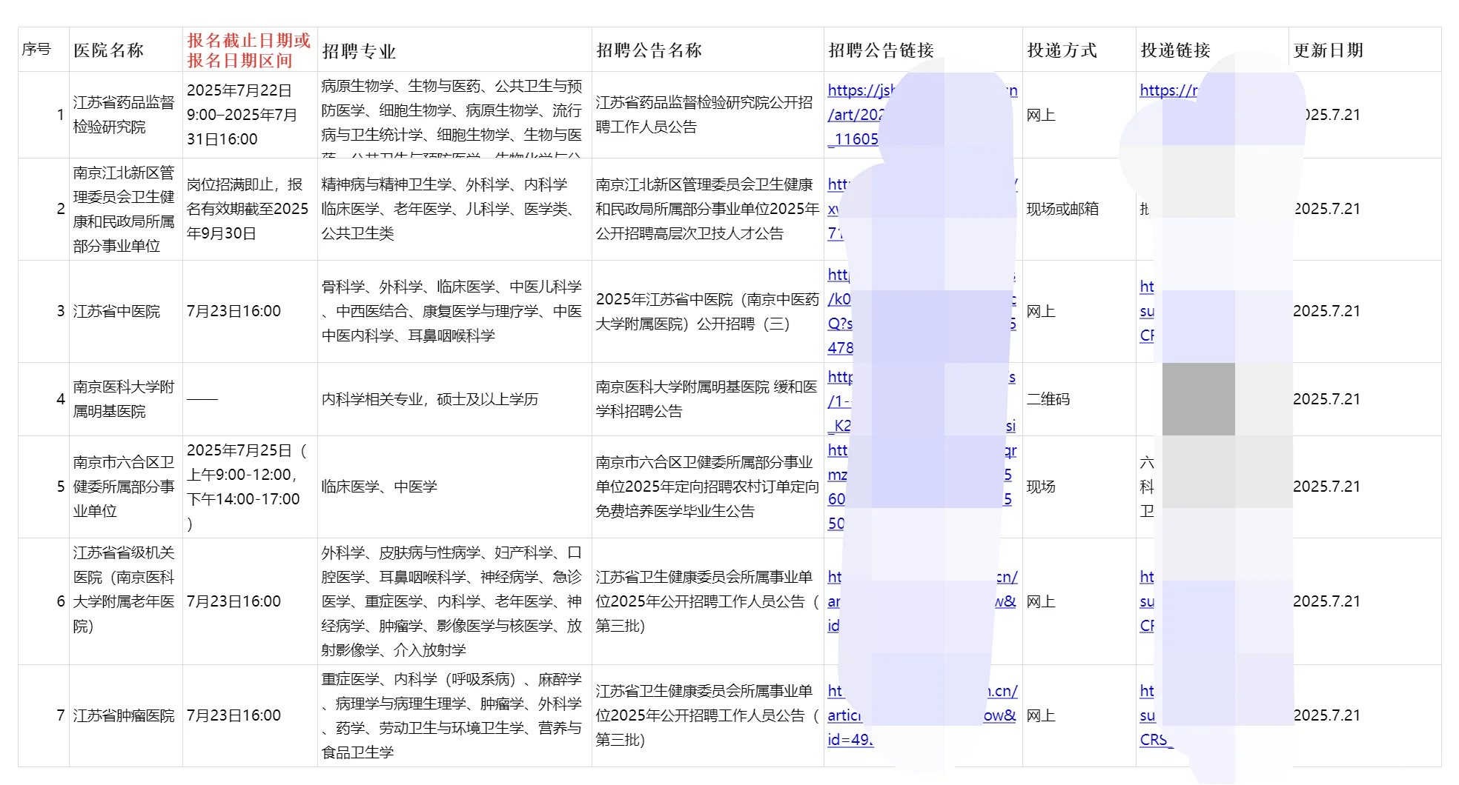
Task: Select announcement title 第三批 in row 7
Action: point(707,715)
